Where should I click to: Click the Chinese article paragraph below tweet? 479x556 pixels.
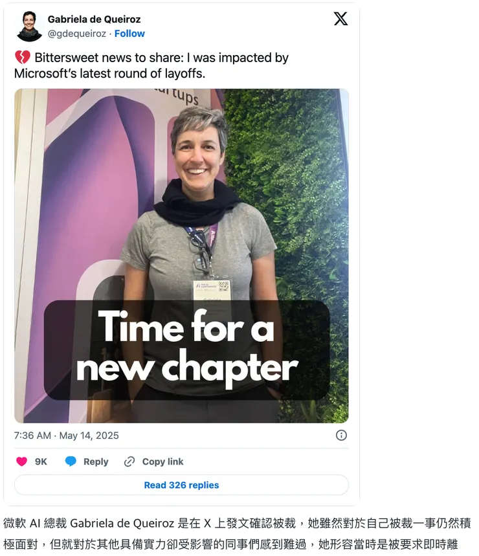[x=237, y=533]
